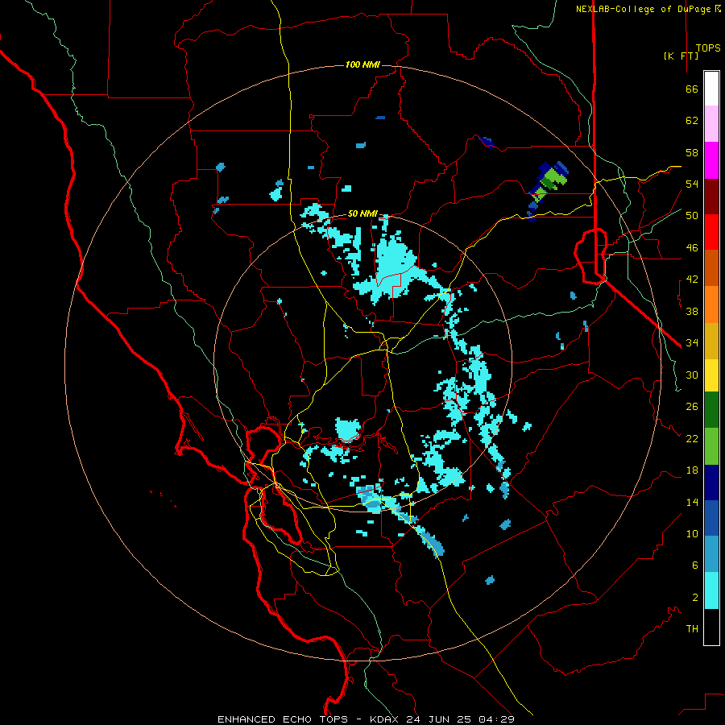
Task: Pick the navy blue legend swatch
Action: coord(711,483)
